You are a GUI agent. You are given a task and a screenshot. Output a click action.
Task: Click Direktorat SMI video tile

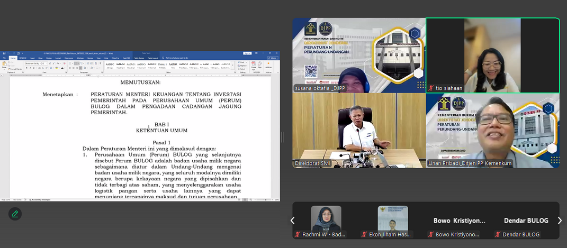pyautogui.click(x=359, y=130)
